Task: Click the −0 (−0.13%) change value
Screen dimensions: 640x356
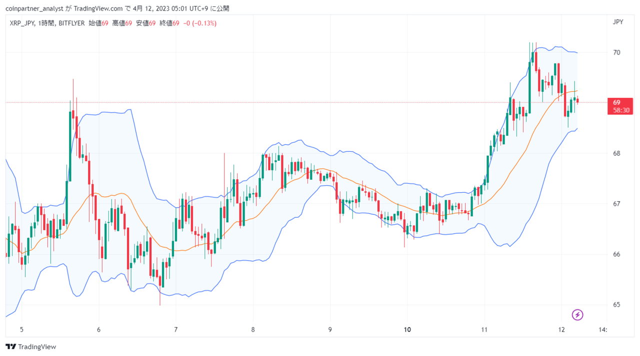Action: 200,23
